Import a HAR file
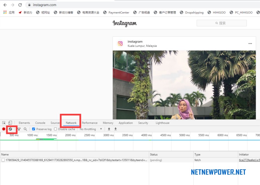The image size is (260, 185). pos(109,129)
